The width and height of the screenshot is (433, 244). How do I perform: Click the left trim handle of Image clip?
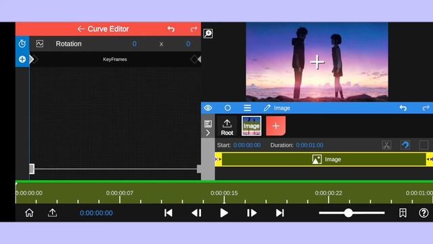tap(219, 159)
